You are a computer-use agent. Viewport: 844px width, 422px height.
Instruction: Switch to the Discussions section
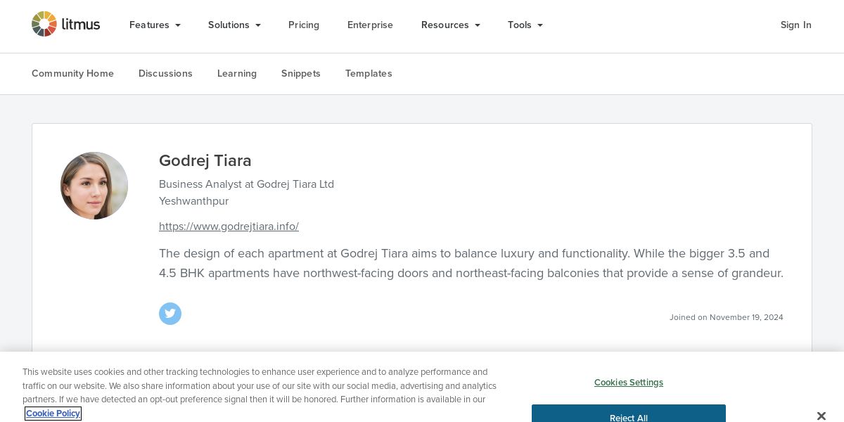(165, 73)
